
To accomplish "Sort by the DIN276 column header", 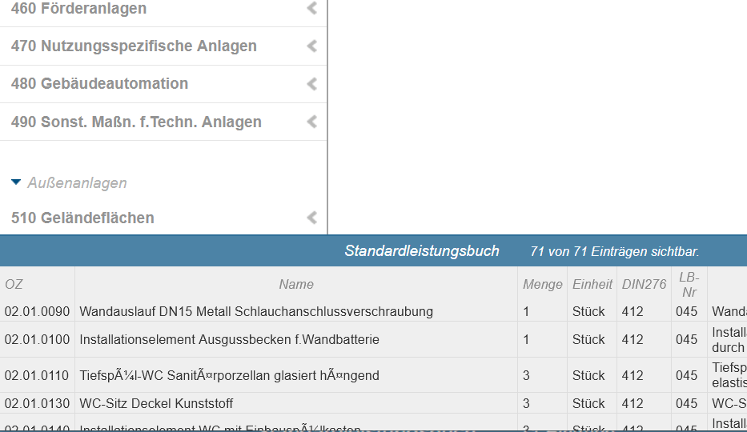I will pos(644,285).
